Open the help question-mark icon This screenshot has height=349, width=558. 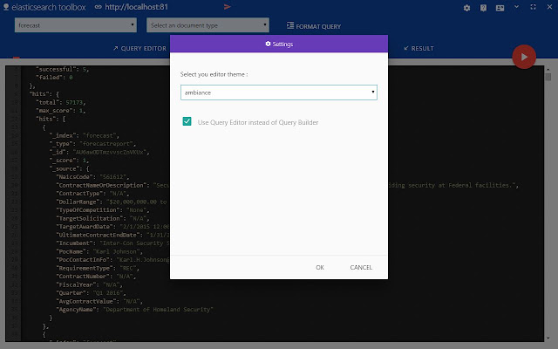483,8
